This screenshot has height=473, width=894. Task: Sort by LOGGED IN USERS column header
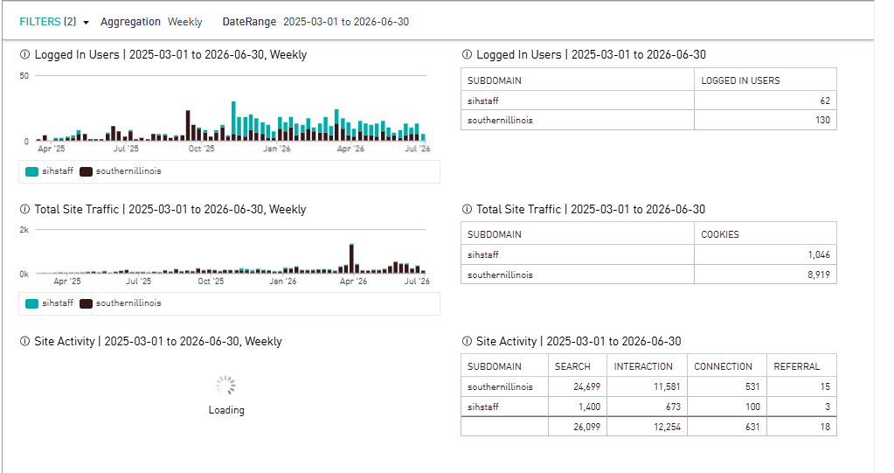(740, 80)
